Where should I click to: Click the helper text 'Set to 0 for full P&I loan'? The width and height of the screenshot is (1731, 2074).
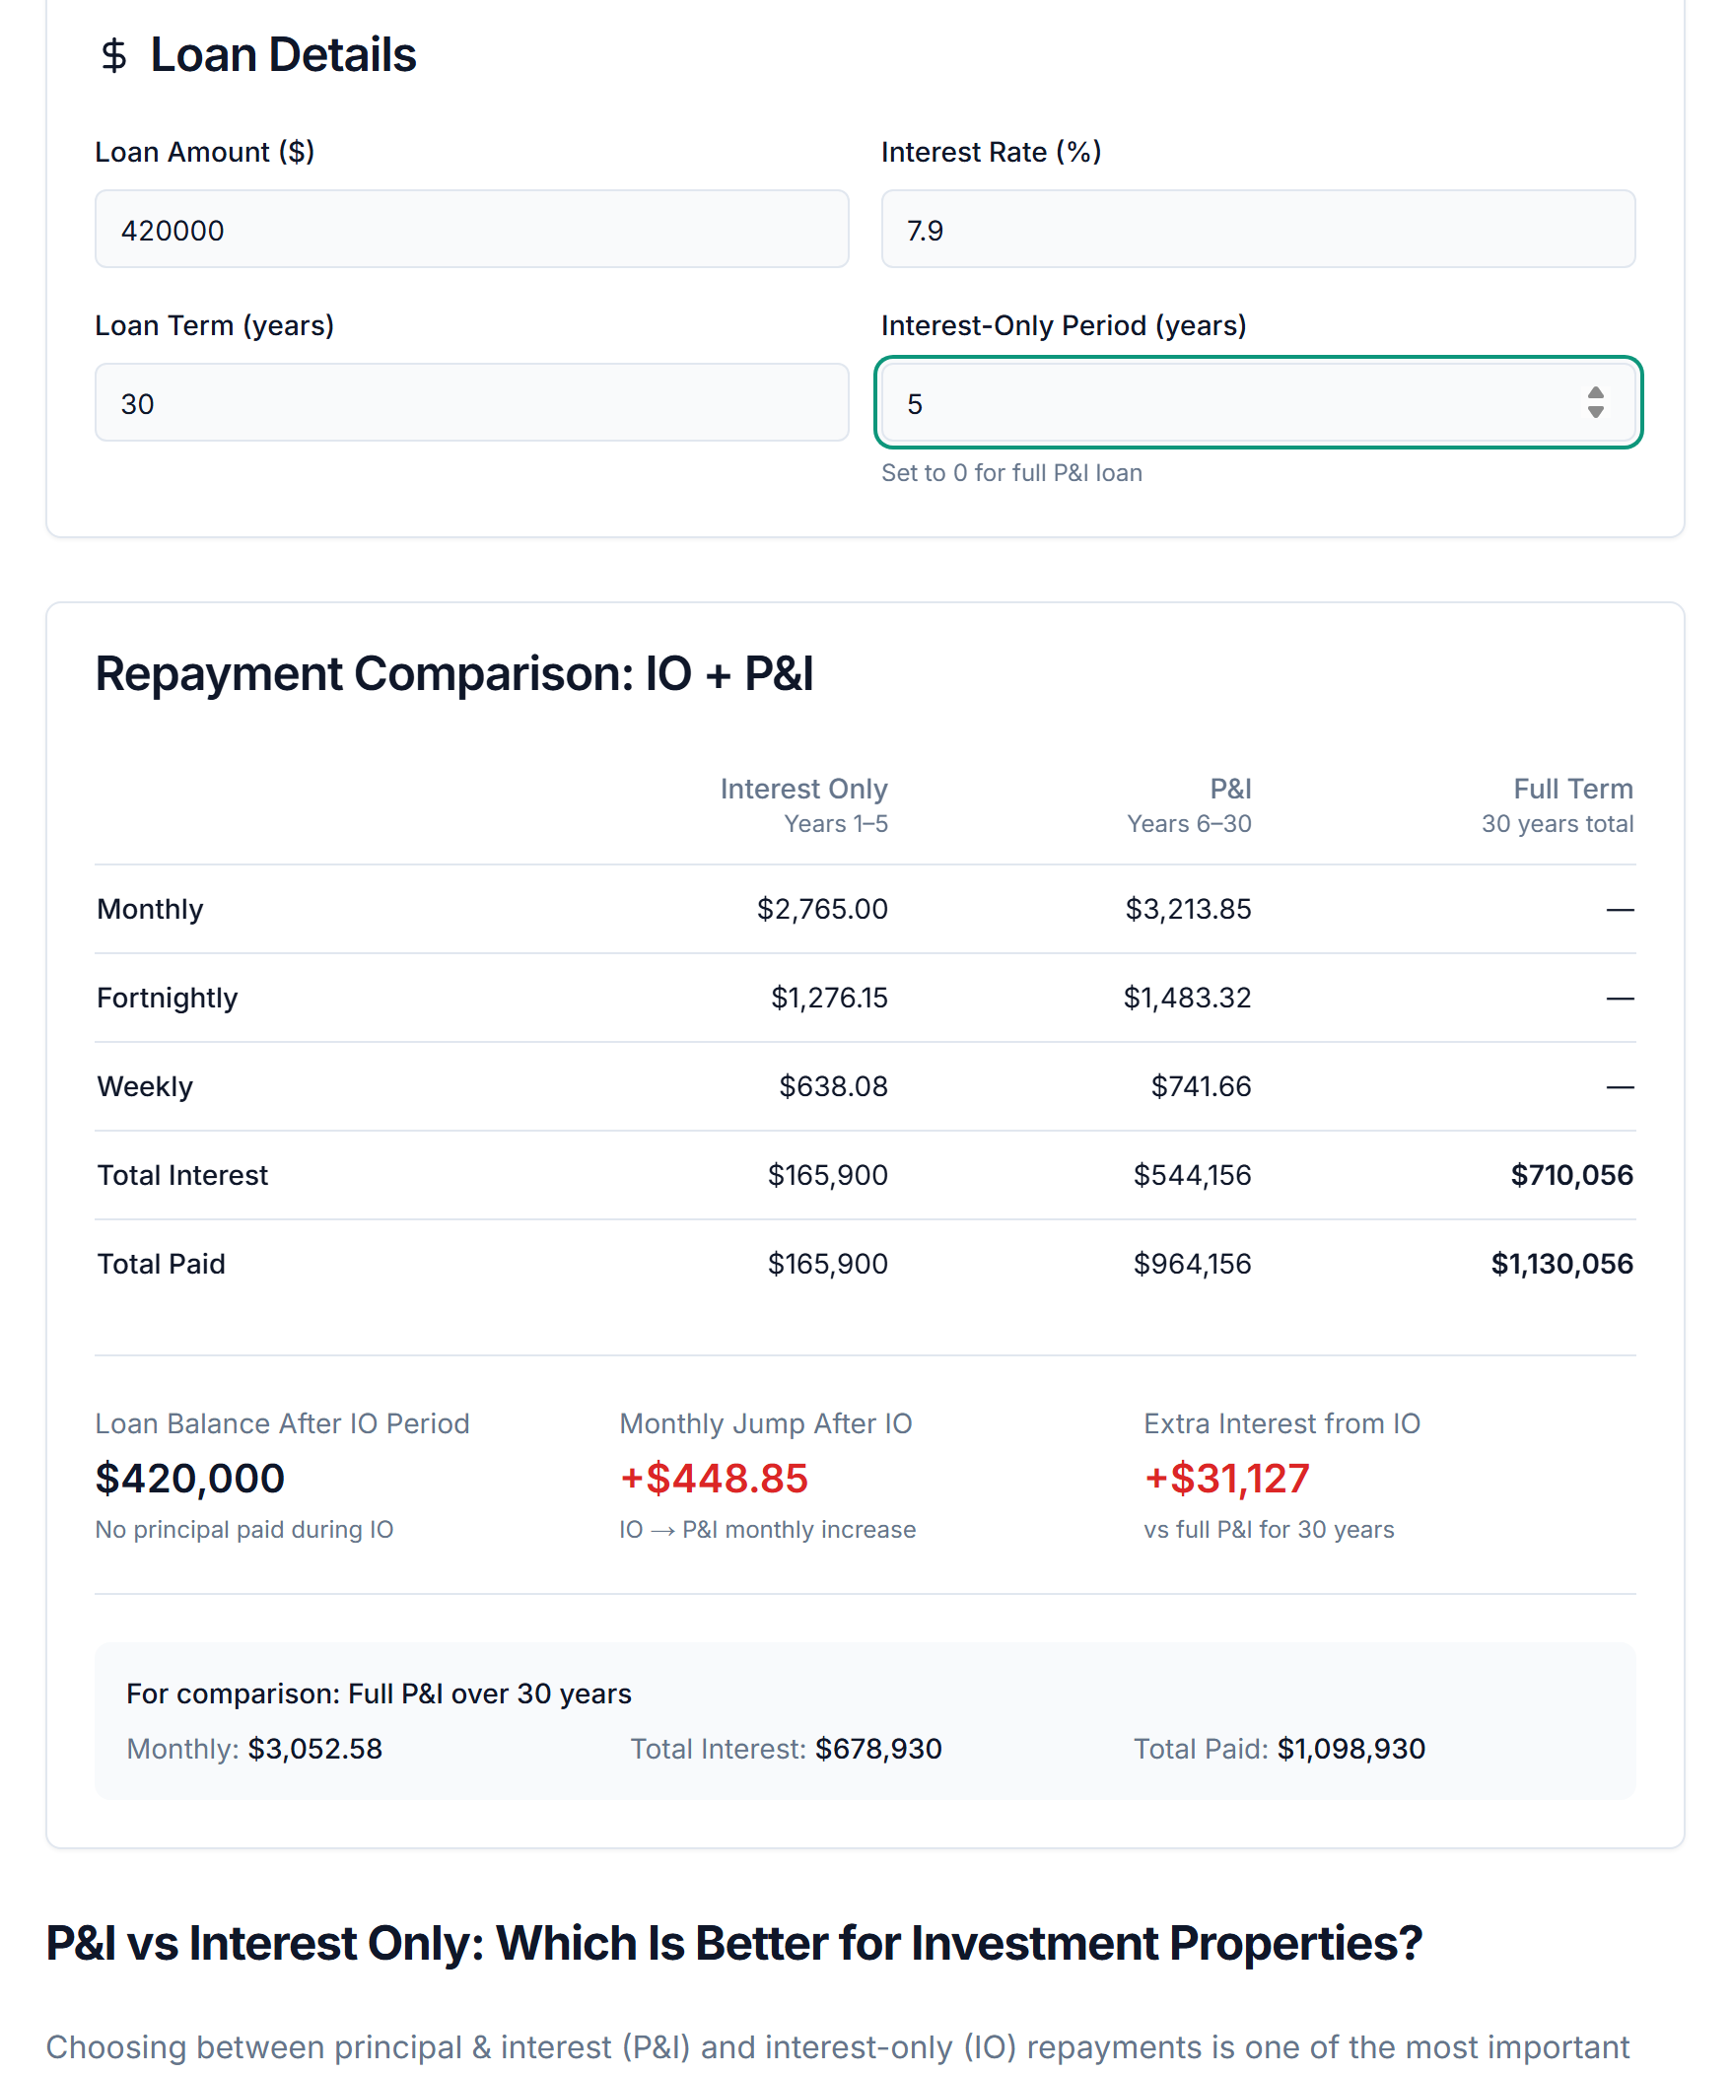pyautogui.click(x=1011, y=473)
